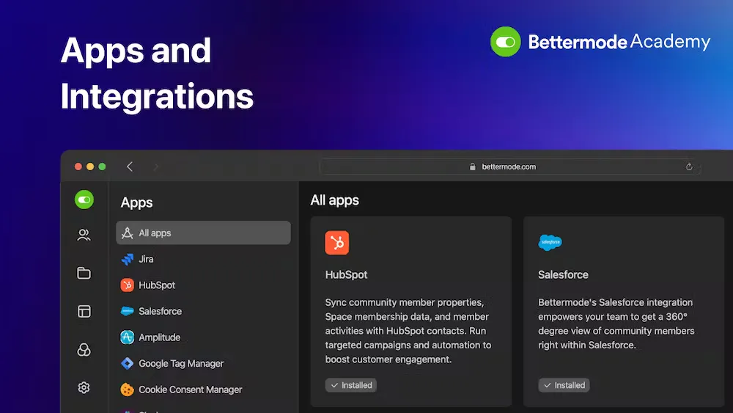Screen dimensions: 733x413
Task: Click the Amplitude icon in the list
Action: [x=127, y=337]
